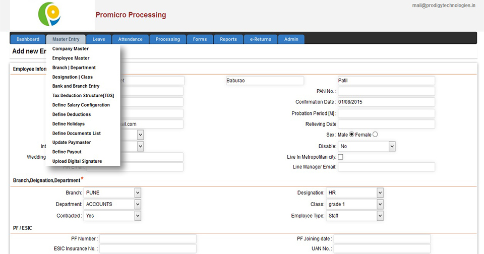Click the Promicro Processing title

131,15
